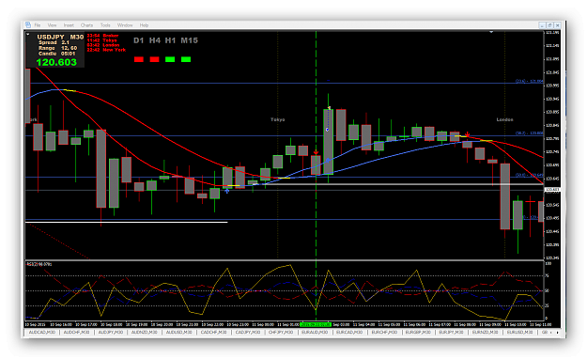Click the H4 timeframe label
Viewport: 587px width, 359px height.
coord(155,40)
